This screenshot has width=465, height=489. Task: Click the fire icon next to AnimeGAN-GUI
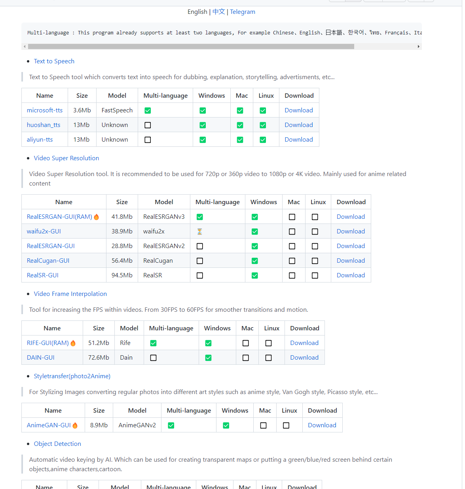pyautogui.click(x=75, y=425)
